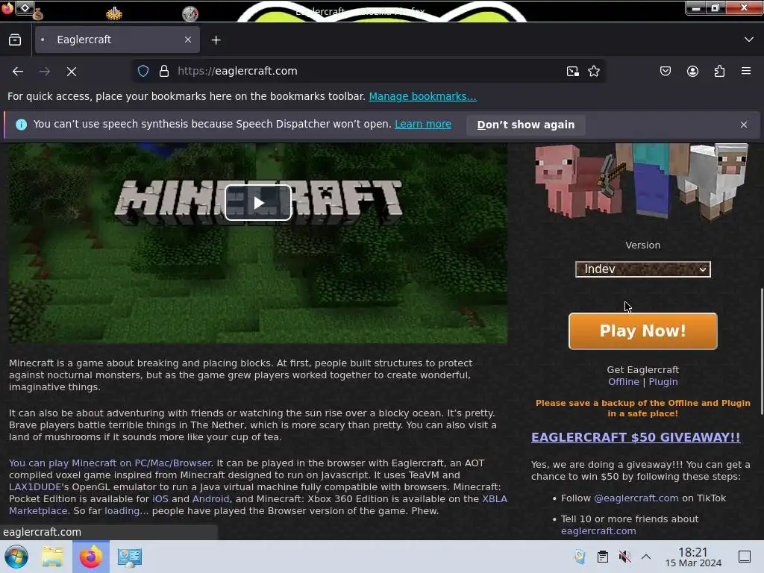Bookmark this page with the star
The image size is (764, 573).
pyautogui.click(x=594, y=71)
